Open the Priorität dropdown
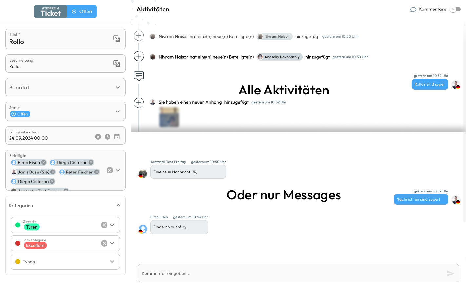Viewport: 466px width, 285px height. coord(118,87)
